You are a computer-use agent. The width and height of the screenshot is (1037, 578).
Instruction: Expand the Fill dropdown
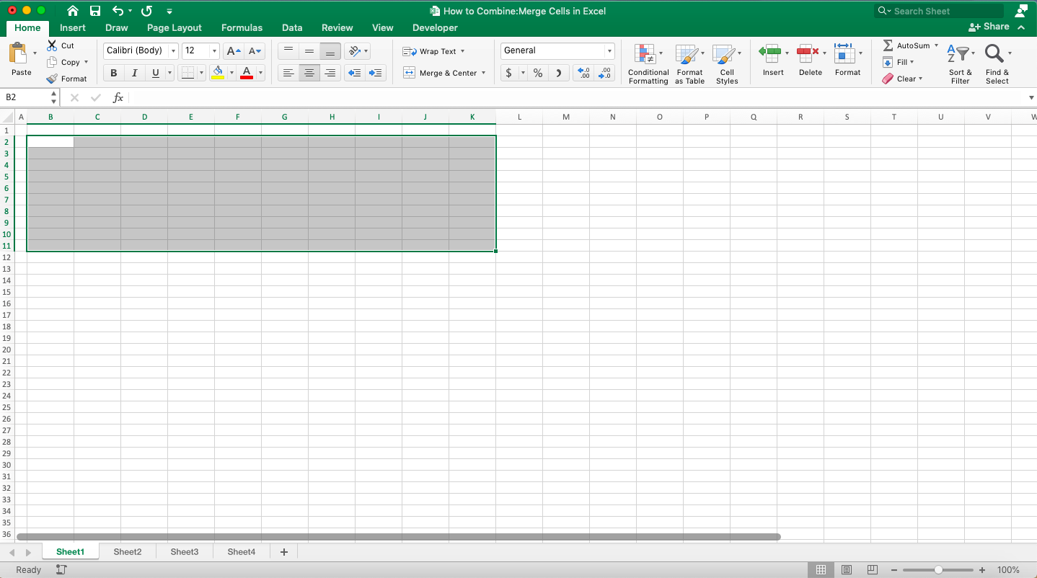click(912, 62)
